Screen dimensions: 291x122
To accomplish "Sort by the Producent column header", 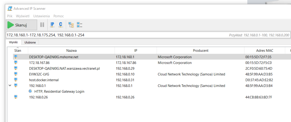I will [x=201, y=51].
